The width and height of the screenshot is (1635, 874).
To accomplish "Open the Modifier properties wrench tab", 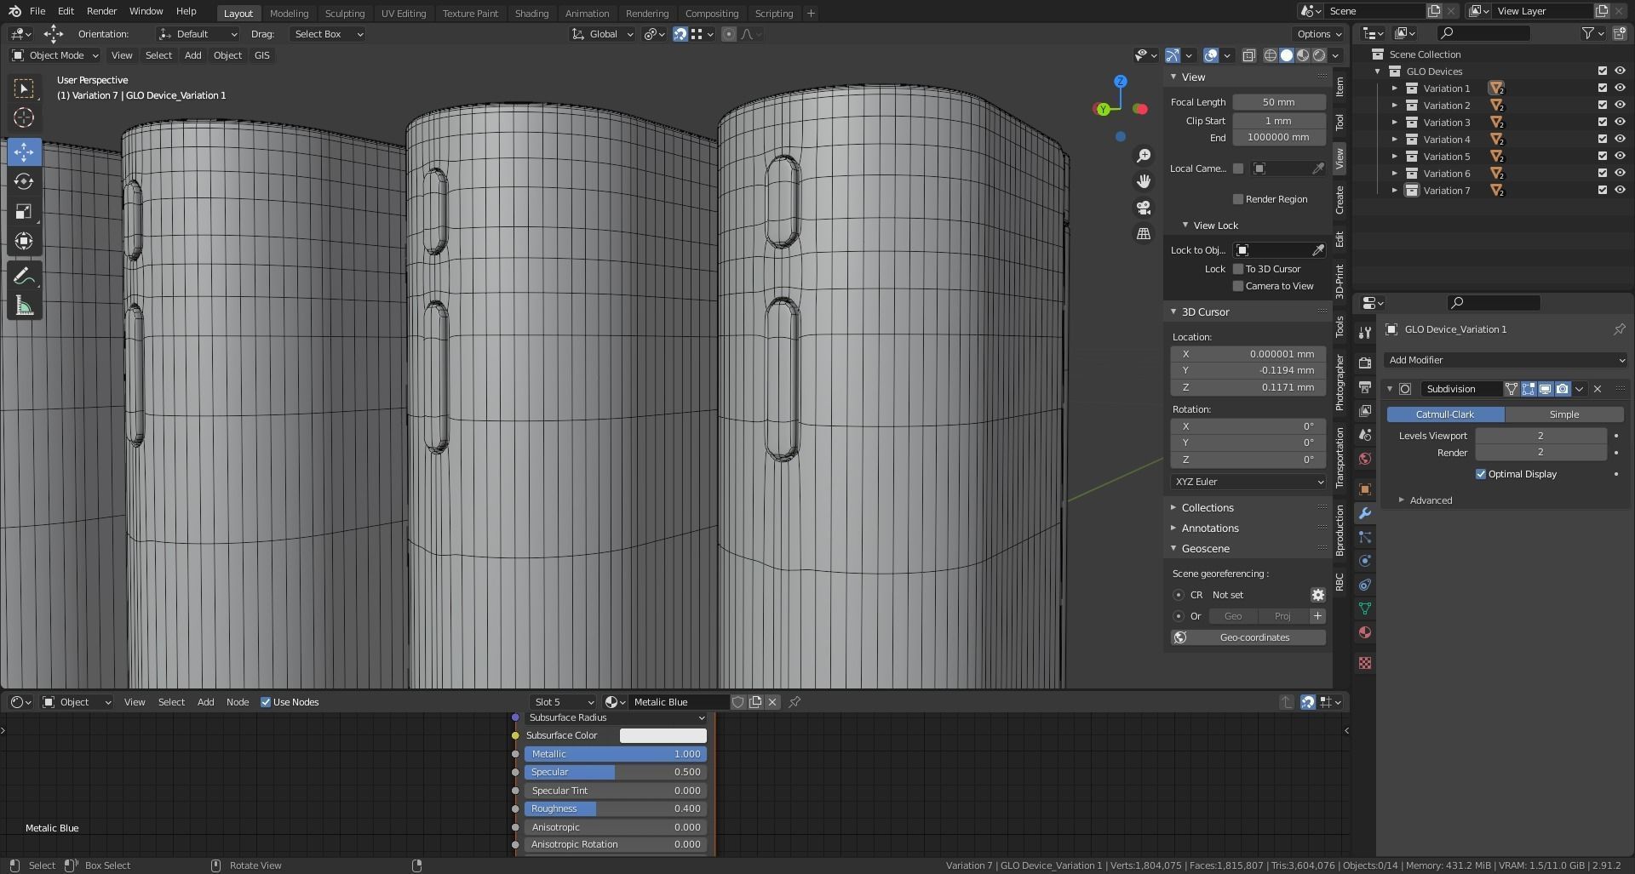I will coord(1365,513).
